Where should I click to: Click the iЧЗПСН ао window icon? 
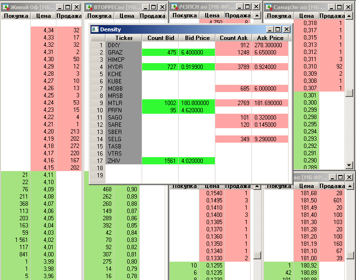pyautogui.click(x=175, y=7)
